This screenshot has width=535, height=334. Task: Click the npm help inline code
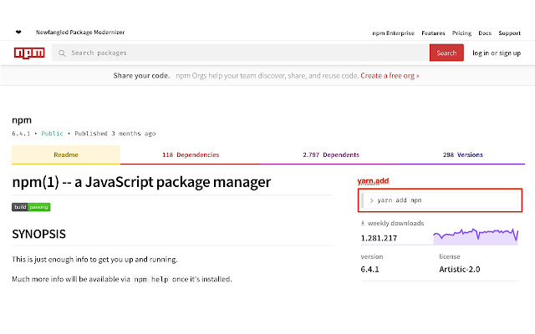151,279
